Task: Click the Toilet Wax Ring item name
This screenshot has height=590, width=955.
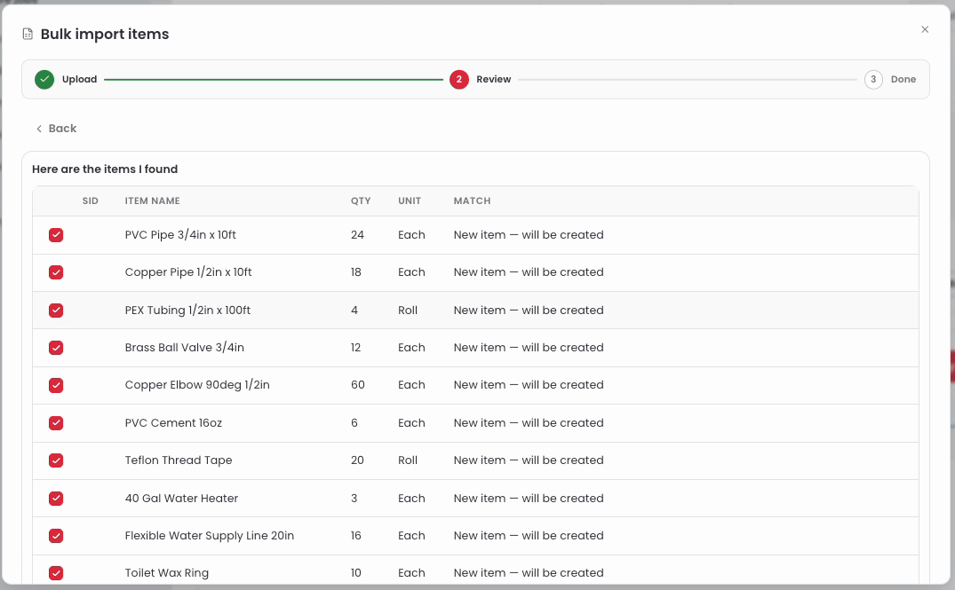Action: click(x=167, y=573)
